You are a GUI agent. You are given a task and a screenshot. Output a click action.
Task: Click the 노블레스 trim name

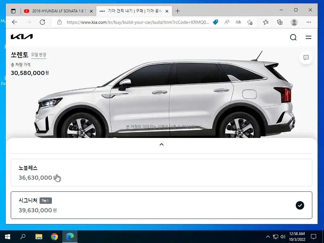tap(28, 168)
